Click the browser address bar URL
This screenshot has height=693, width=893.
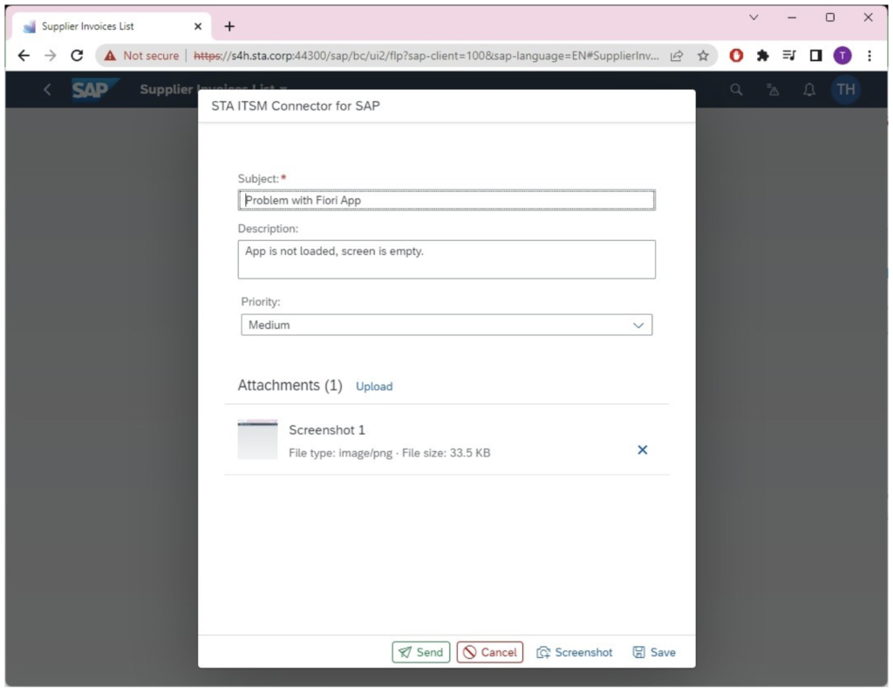click(426, 55)
